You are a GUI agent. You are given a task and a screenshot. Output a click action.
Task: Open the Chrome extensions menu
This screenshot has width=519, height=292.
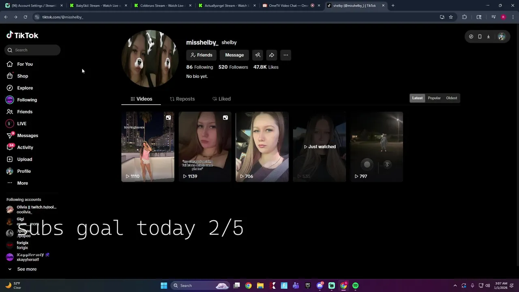pos(465,17)
